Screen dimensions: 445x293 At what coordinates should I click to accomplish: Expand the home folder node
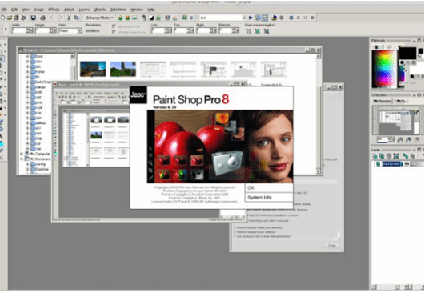click(x=27, y=72)
